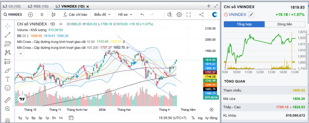
Task: Set range to 1y
Action: point(27,118)
